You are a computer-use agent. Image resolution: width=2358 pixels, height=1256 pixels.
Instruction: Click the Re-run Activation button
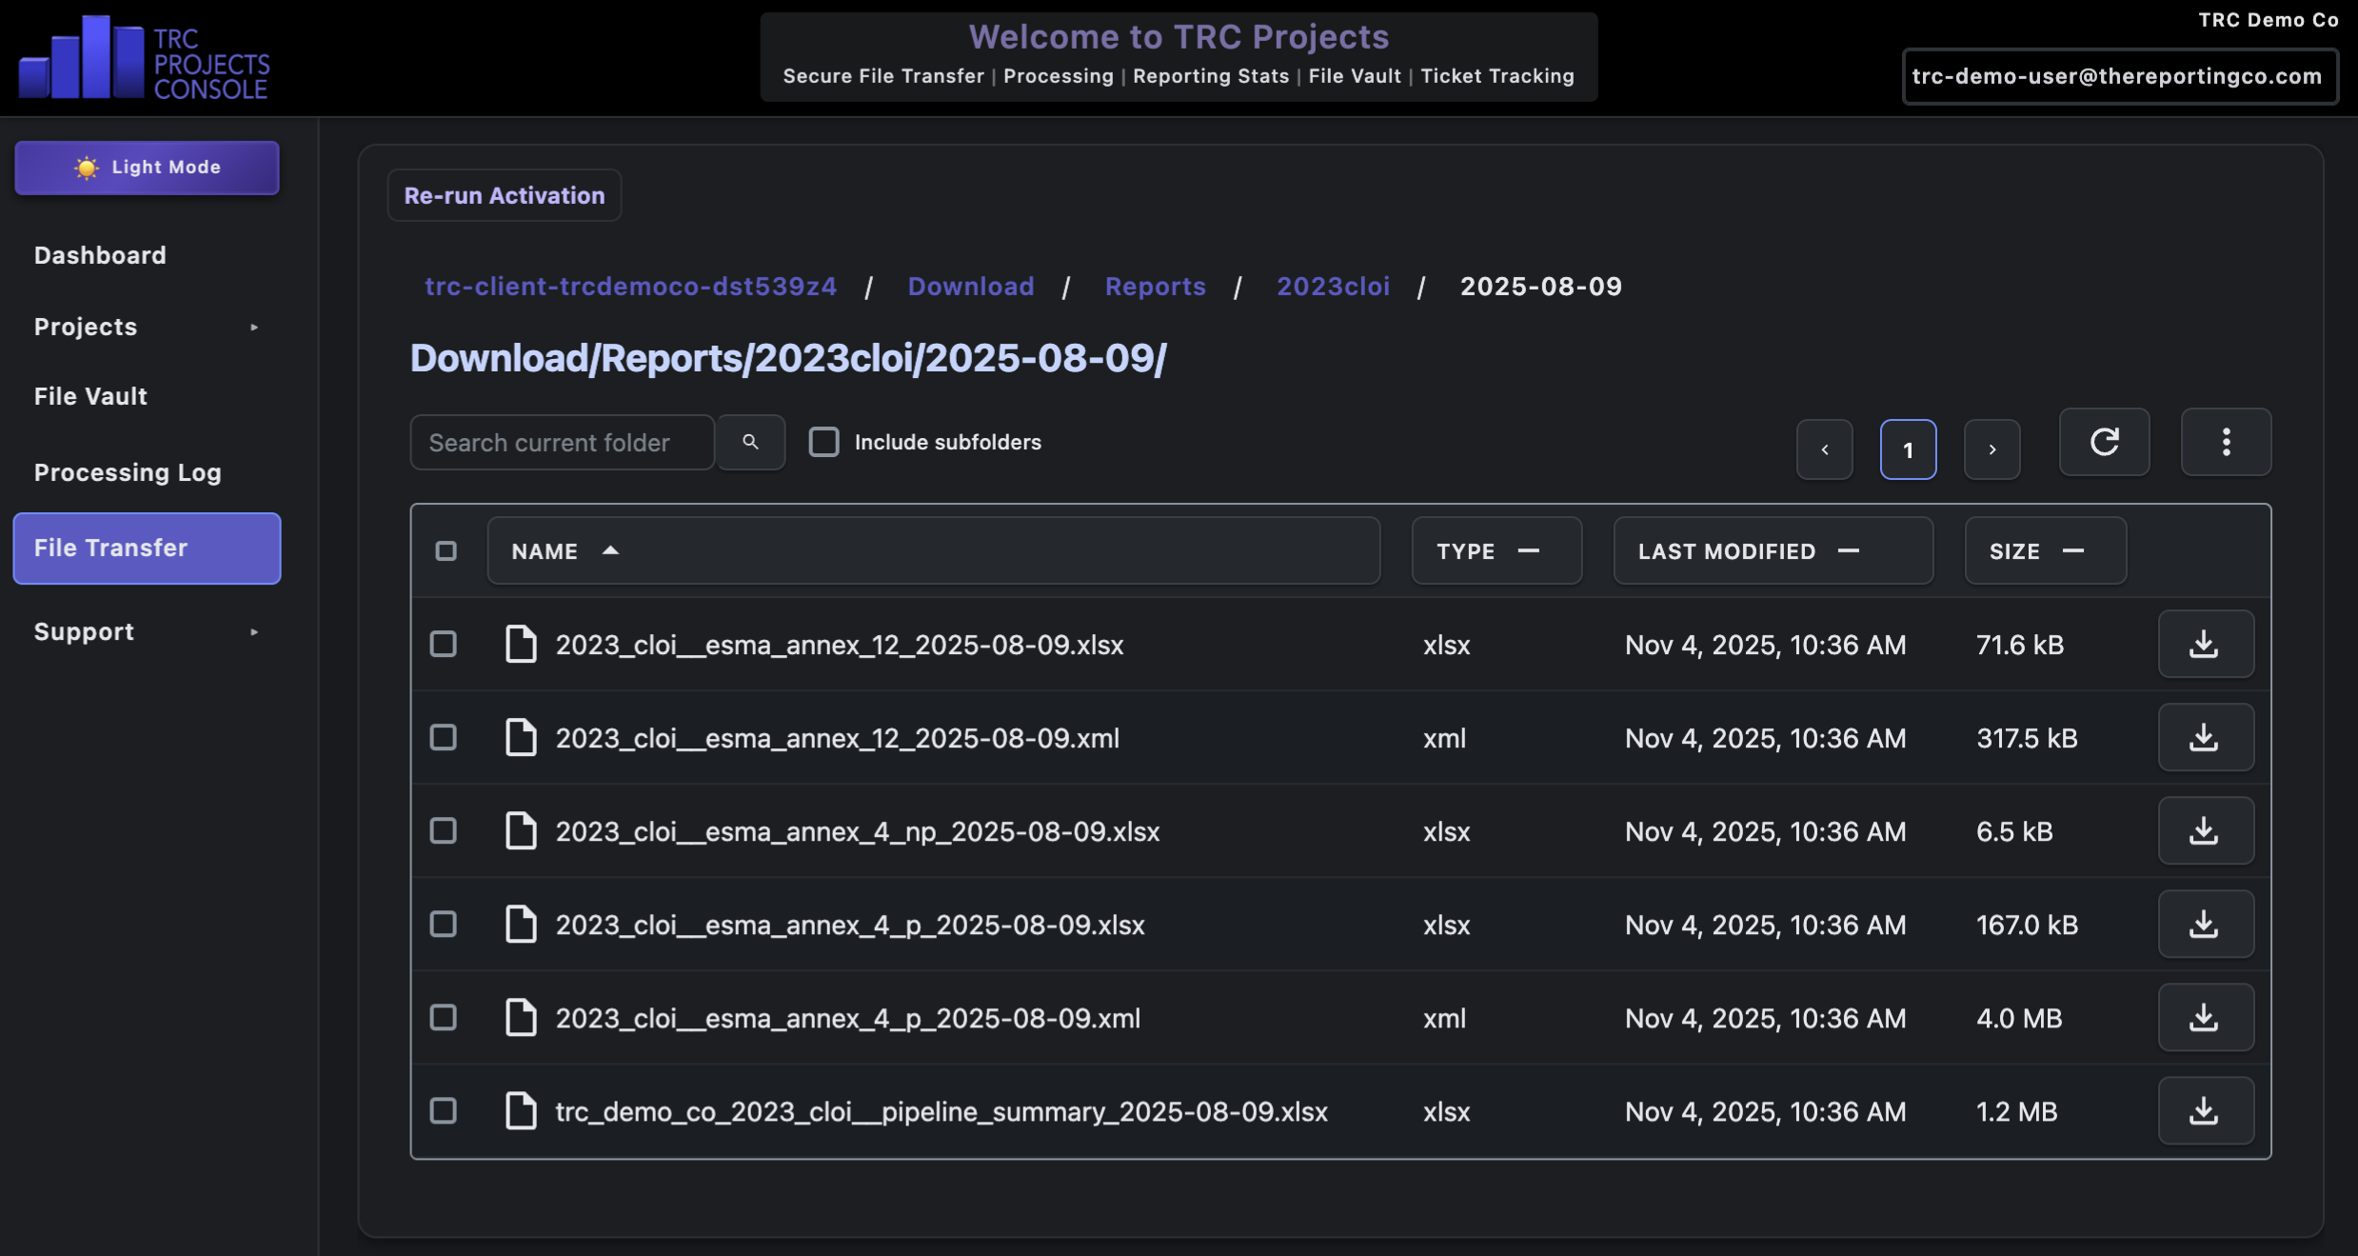[x=504, y=195]
